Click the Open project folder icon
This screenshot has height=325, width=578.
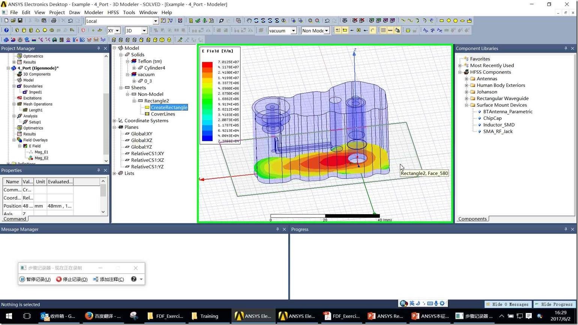pyautogui.click(x=13, y=21)
